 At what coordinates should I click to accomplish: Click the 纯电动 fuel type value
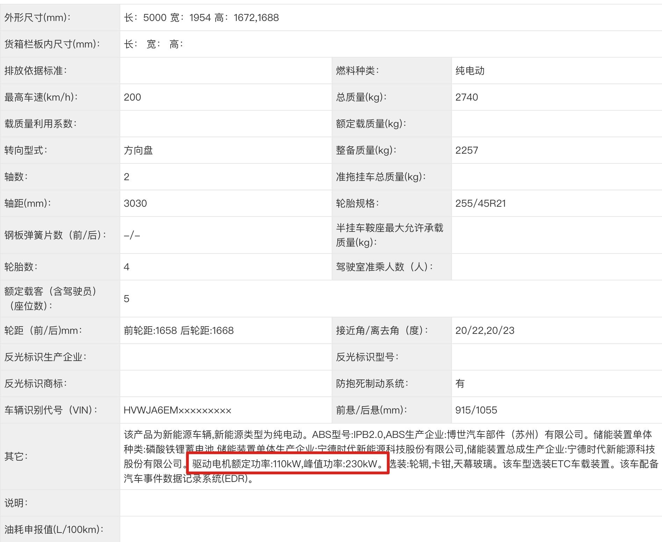tap(470, 71)
